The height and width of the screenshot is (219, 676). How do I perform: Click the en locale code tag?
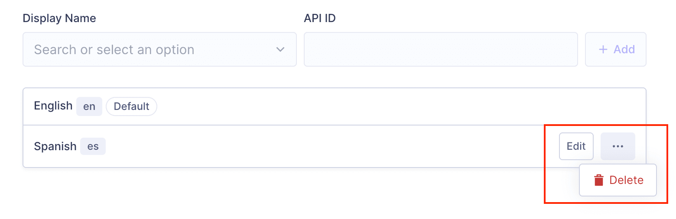89,106
